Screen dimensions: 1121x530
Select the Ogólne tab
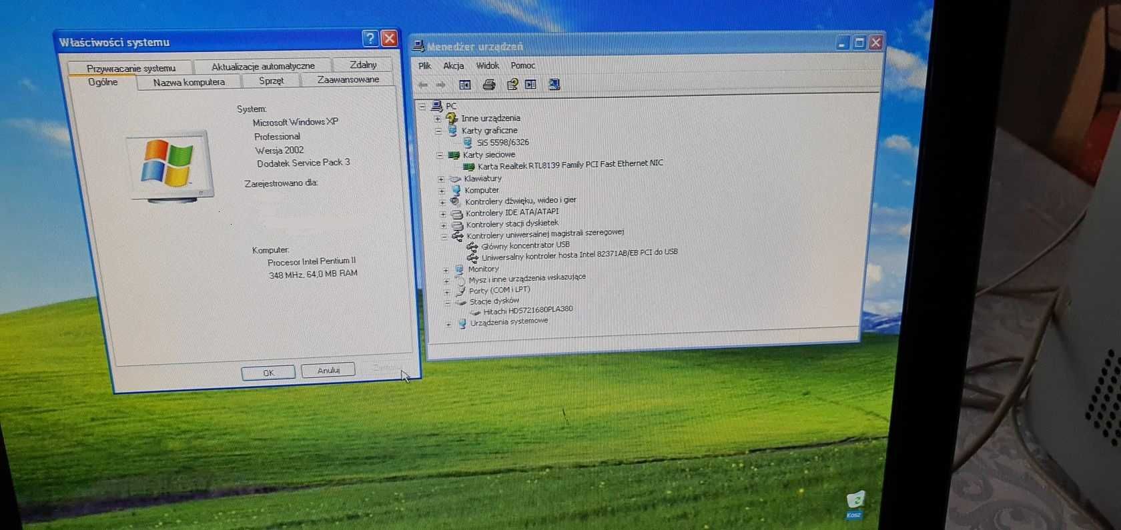pos(103,83)
